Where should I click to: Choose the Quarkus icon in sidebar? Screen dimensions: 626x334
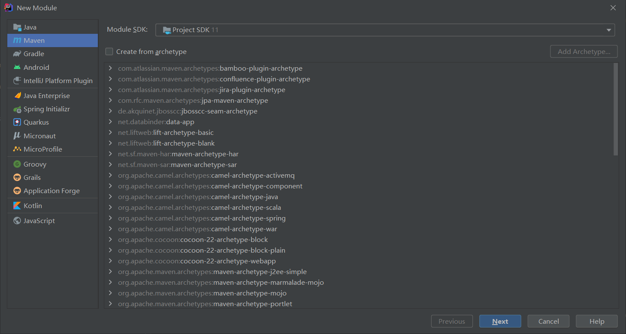[x=17, y=122]
